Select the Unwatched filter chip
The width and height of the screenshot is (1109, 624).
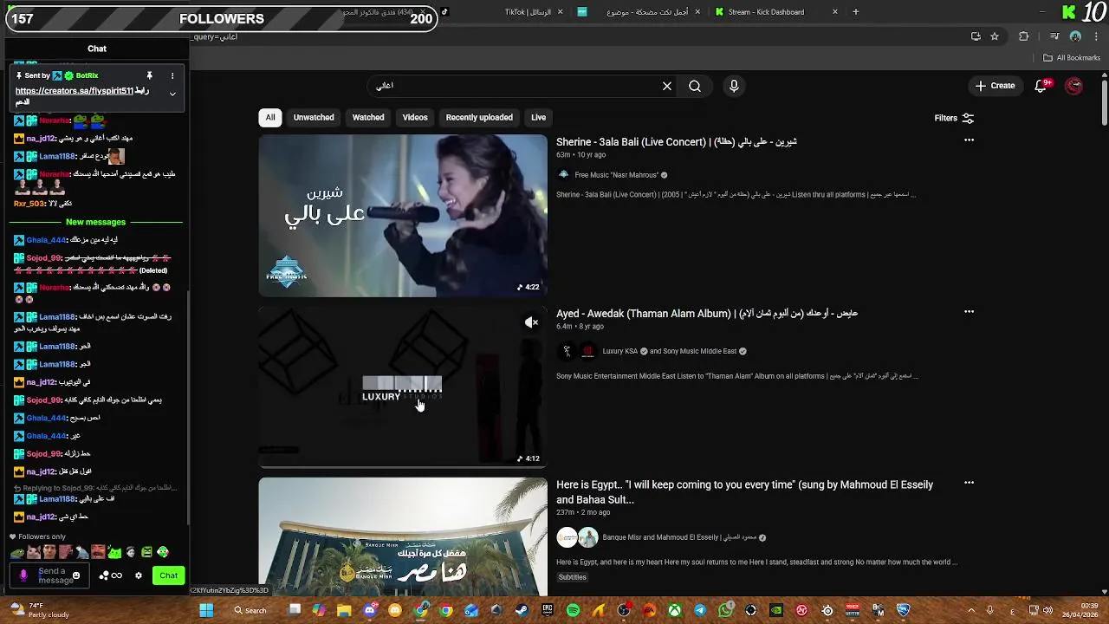(x=314, y=117)
